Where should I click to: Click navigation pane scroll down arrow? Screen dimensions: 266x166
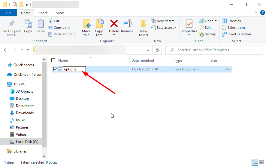[x=44, y=156]
